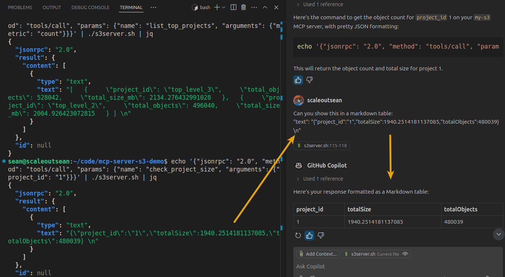Viewport: 505px width, 277px height.
Task: Toggle thumbs up below the Markdown table
Action: pos(309,236)
